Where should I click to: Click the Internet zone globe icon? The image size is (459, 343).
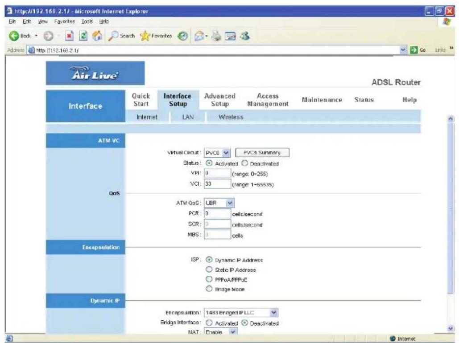coord(393,338)
